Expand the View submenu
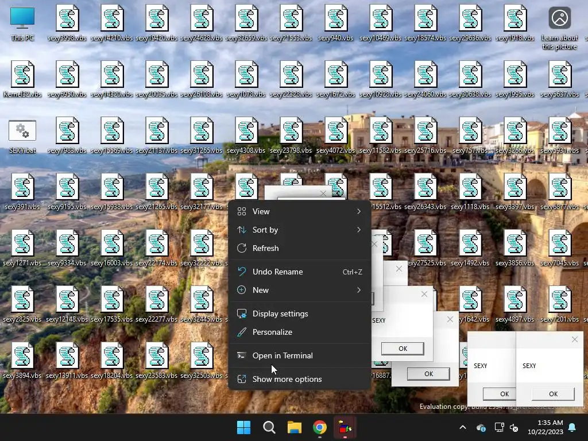 click(x=299, y=211)
